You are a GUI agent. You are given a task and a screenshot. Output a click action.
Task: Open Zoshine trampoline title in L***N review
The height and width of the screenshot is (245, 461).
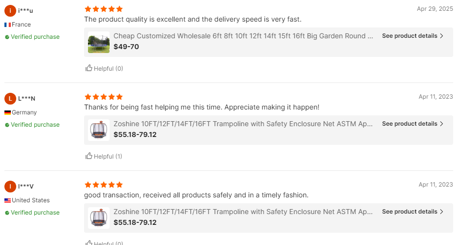click(x=243, y=124)
